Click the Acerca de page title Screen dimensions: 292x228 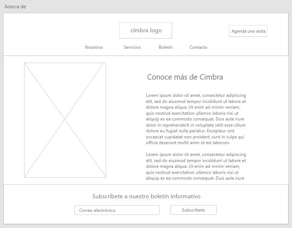click(15, 6)
